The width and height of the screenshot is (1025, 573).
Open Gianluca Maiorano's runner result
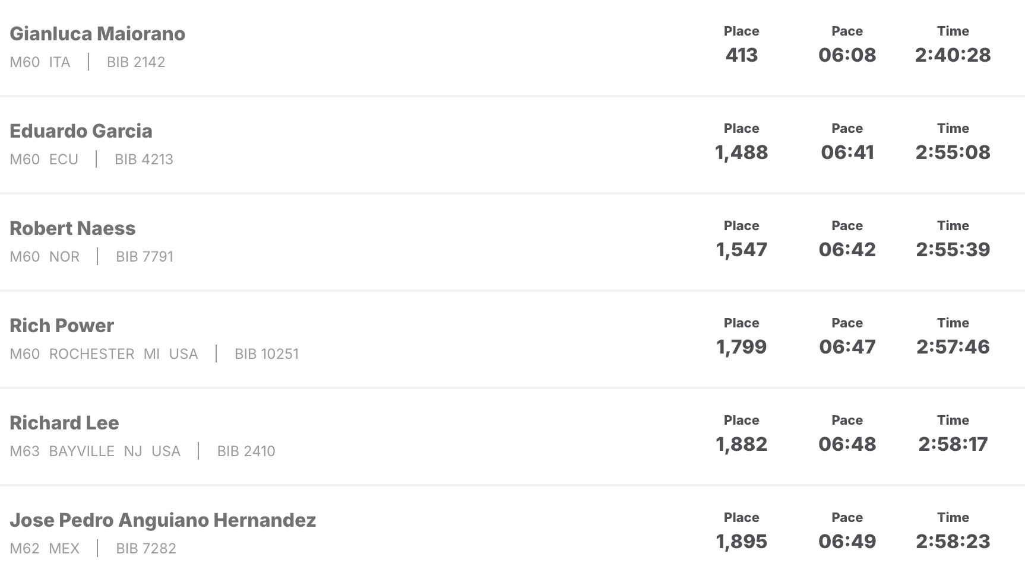[x=97, y=34]
